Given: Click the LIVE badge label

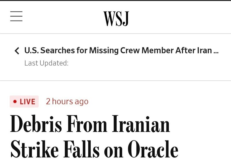Looking at the screenshot, I should (x=24, y=102).
